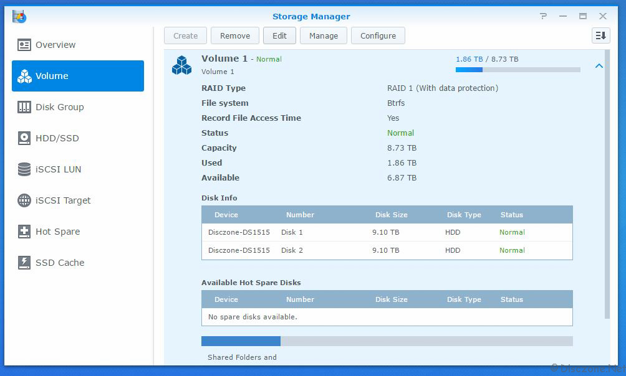The image size is (626, 376).
Task: Click the Capacity value '8.73 TB'
Action: click(x=402, y=148)
